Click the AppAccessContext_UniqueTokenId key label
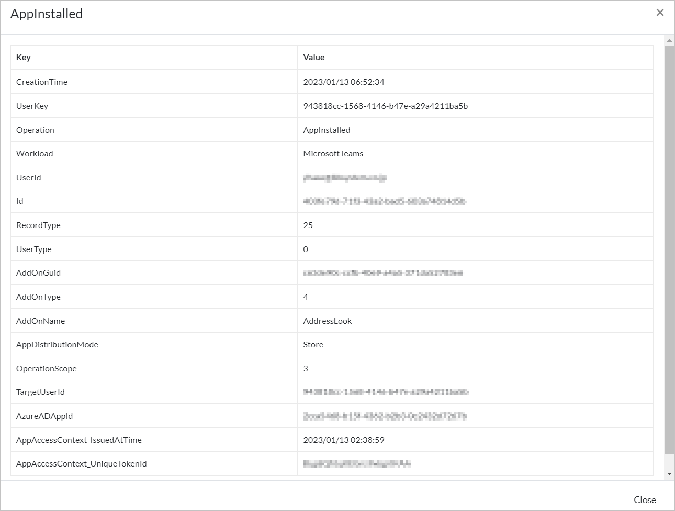 [81, 464]
